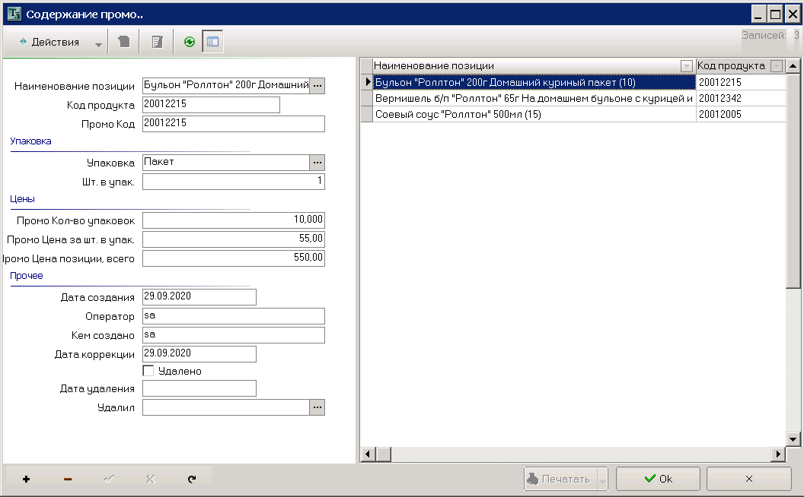Delete the record with minus icon
804x497 pixels.
tap(68, 479)
